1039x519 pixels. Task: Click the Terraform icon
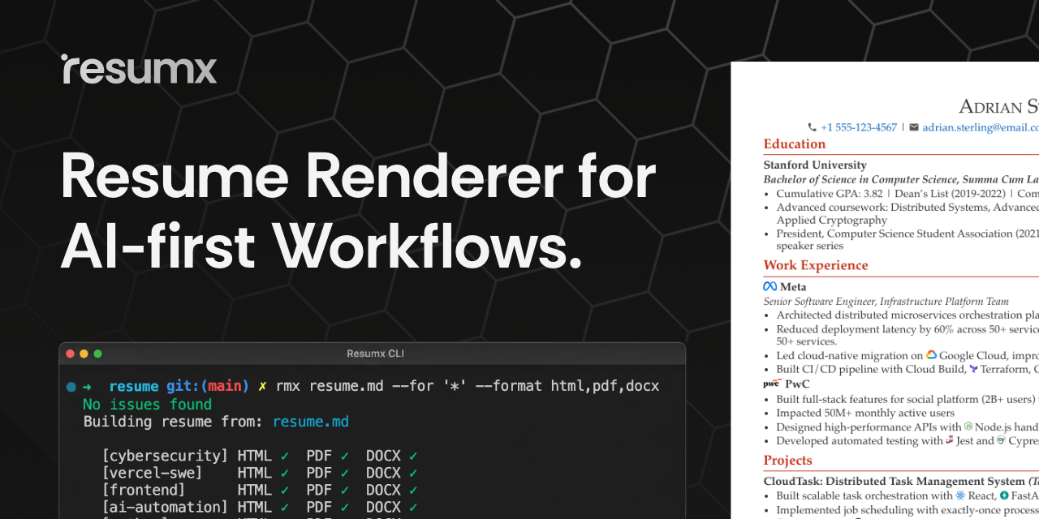click(x=973, y=369)
